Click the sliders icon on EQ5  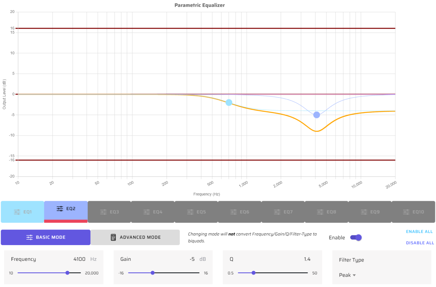(x=190, y=212)
